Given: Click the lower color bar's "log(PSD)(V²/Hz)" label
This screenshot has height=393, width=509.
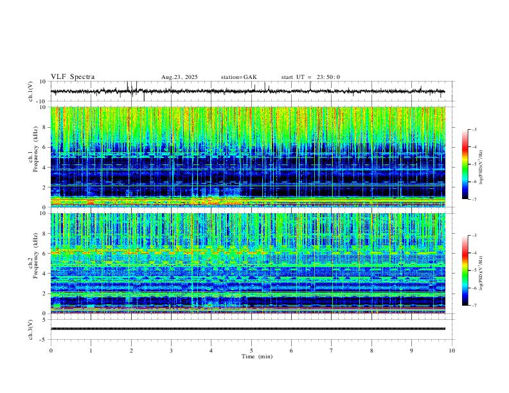Looking at the screenshot, I should 481,273.
